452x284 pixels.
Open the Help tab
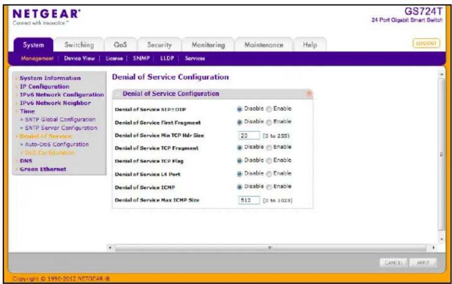(x=310, y=45)
